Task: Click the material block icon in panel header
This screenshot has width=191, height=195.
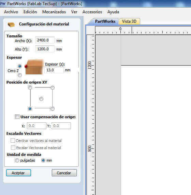Action: (x=11, y=24)
